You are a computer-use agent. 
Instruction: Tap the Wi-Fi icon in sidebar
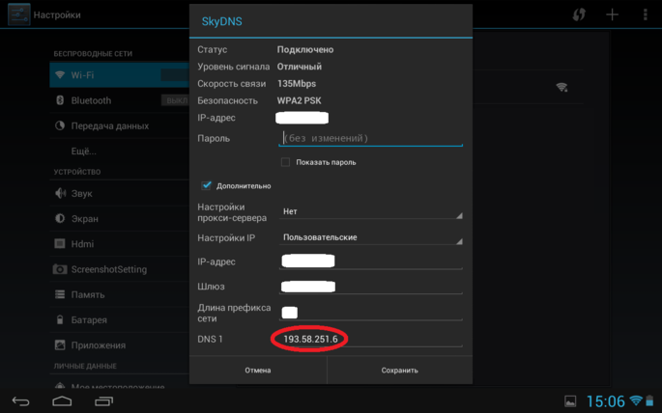coord(60,75)
